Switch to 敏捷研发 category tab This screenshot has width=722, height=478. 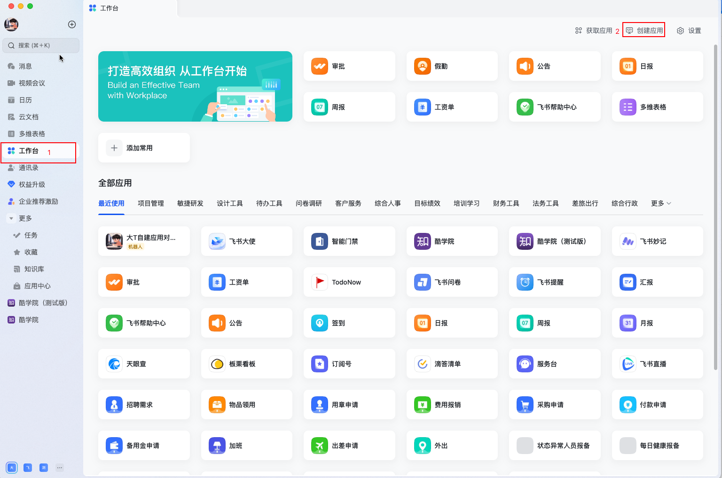pos(190,203)
